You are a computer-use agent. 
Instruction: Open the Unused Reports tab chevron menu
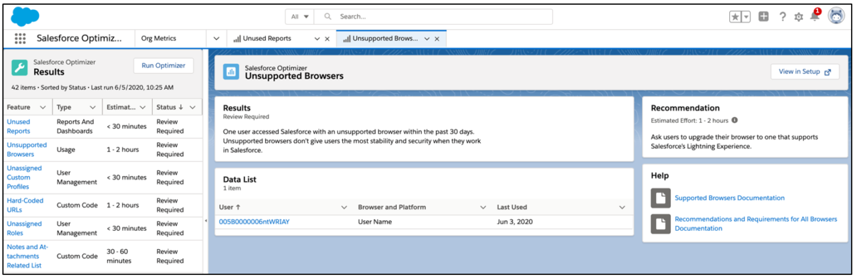317,39
